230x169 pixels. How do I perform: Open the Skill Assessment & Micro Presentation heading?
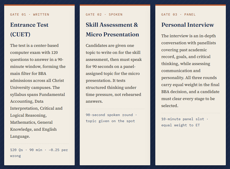[112, 30]
